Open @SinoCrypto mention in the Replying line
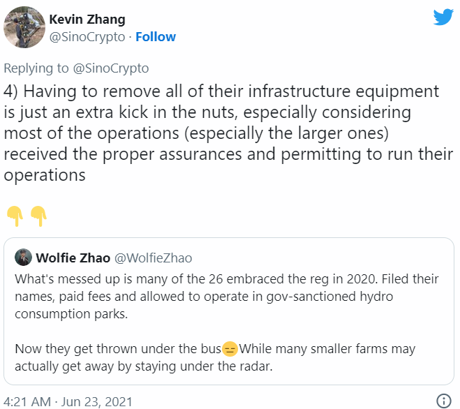The image size is (460, 409). [x=110, y=68]
